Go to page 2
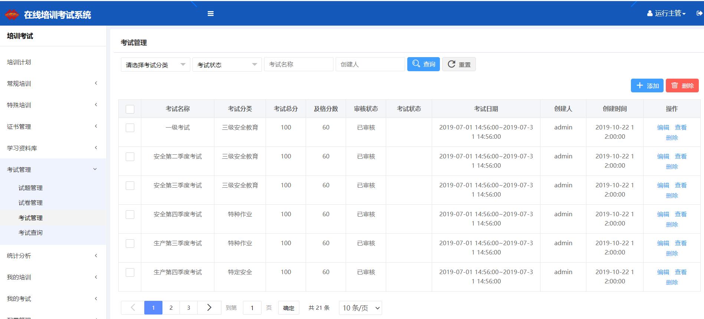Viewport: 704px width, 319px height. (x=171, y=308)
